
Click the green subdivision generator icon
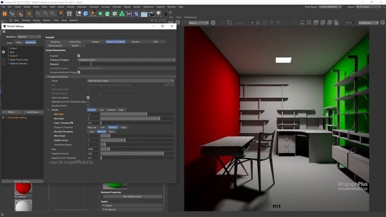107,14
